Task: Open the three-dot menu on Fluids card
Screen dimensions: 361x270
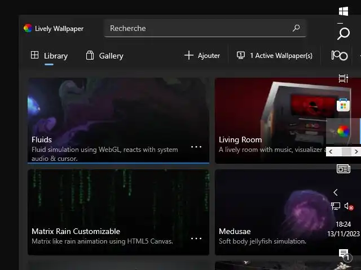Action: 196,147
